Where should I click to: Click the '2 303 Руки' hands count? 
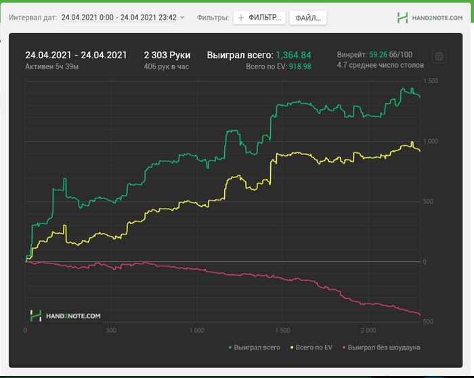tap(167, 55)
